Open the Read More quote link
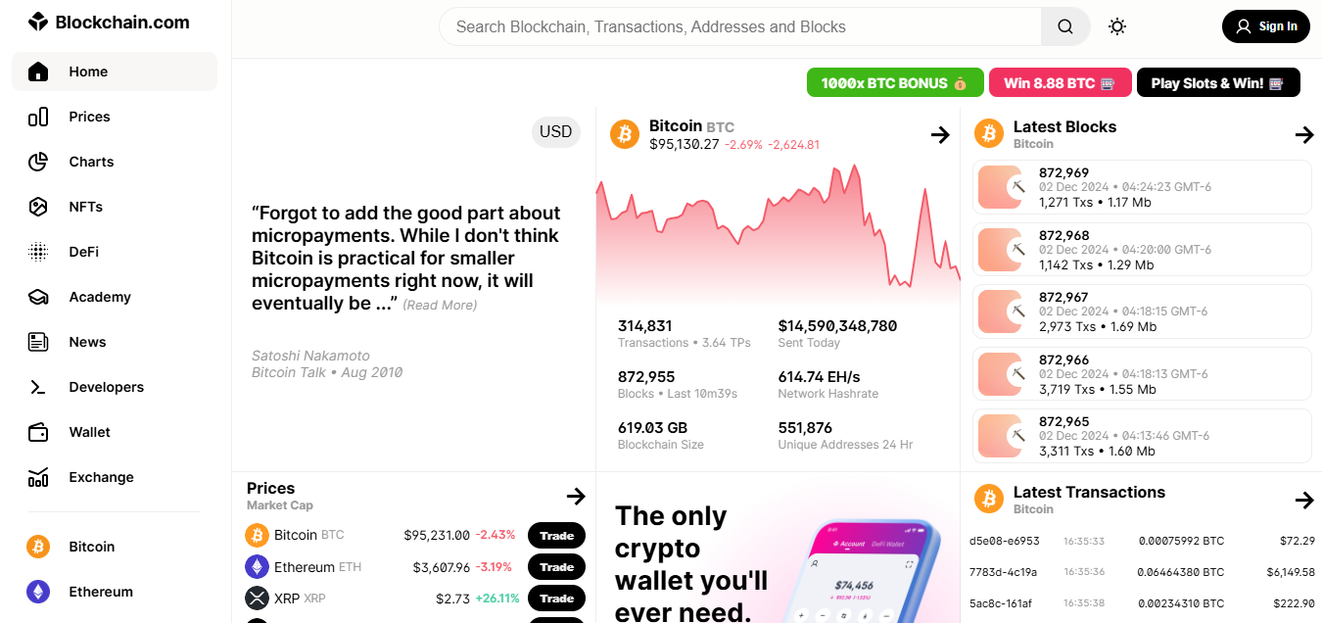The width and height of the screenshot is (1322, 623). (440, 306)
